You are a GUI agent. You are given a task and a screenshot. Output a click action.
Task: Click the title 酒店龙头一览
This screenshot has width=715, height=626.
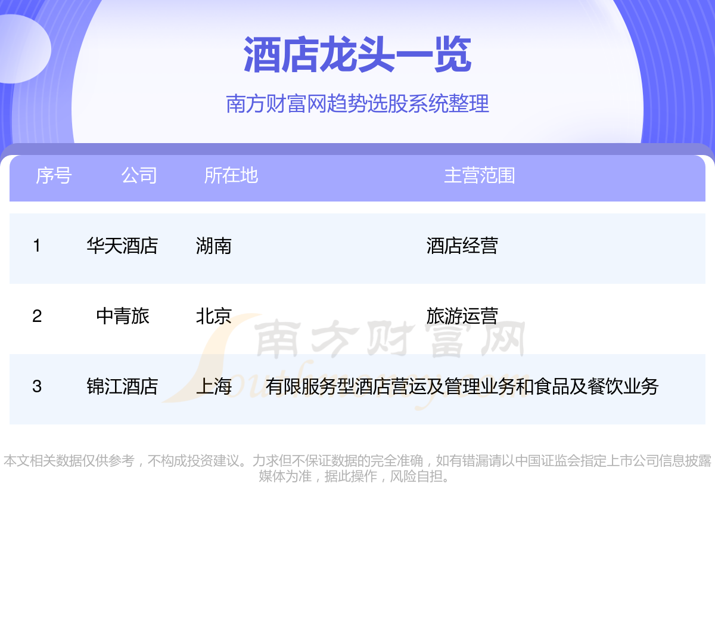tap(357, 55)
